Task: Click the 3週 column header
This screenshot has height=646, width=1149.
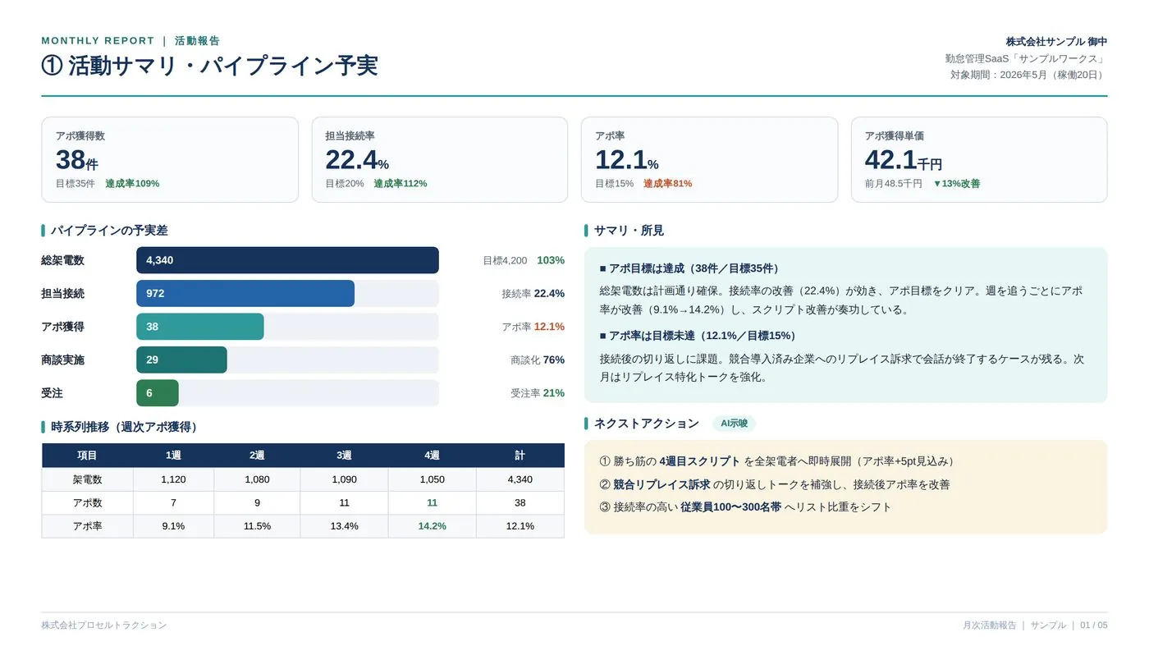Action: (344, 456)
